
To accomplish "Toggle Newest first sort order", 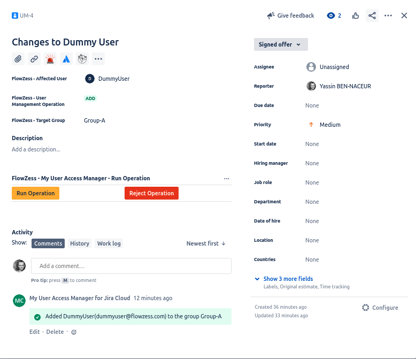I will (x=206, y=243).
